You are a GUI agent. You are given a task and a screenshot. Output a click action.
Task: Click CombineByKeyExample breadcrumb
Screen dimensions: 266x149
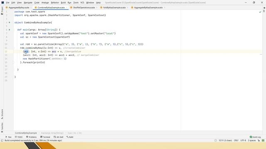[26, 133]
